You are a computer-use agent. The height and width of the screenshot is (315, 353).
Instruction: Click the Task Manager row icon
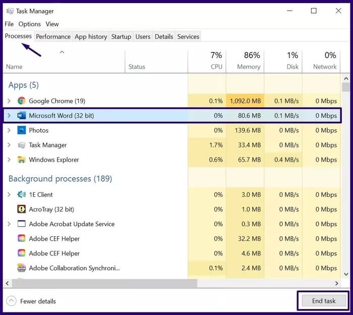tap(21, 145)
